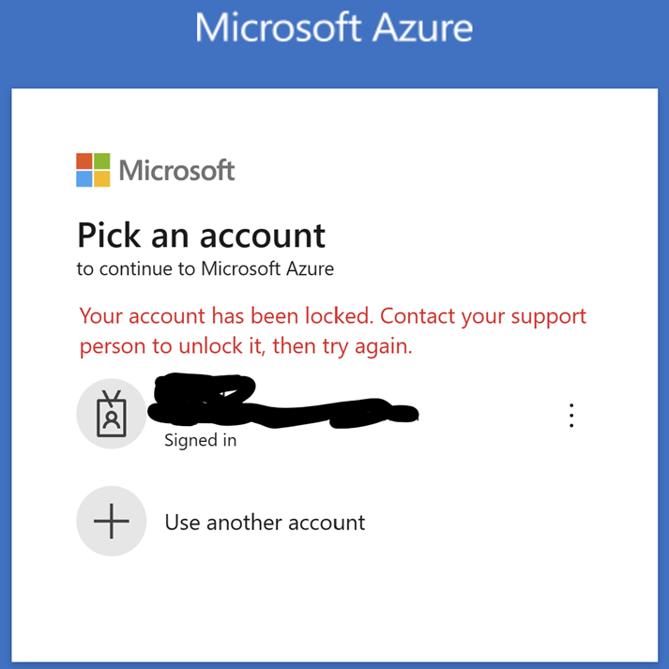Click the Microsoft Azure header title
669x669 pixels.
pyautogui.click(x=334, y=28)
